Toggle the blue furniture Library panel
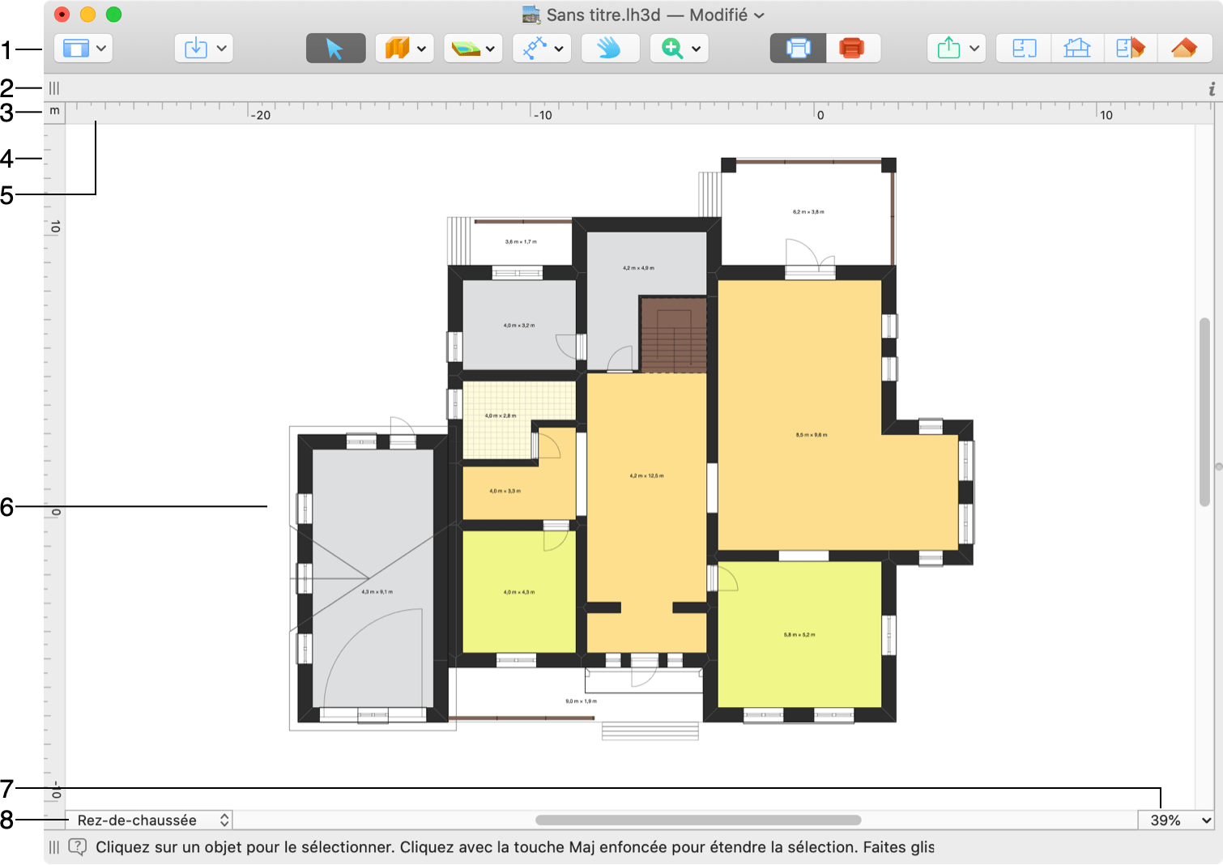The image size is (1223, 865). (798, 49)
